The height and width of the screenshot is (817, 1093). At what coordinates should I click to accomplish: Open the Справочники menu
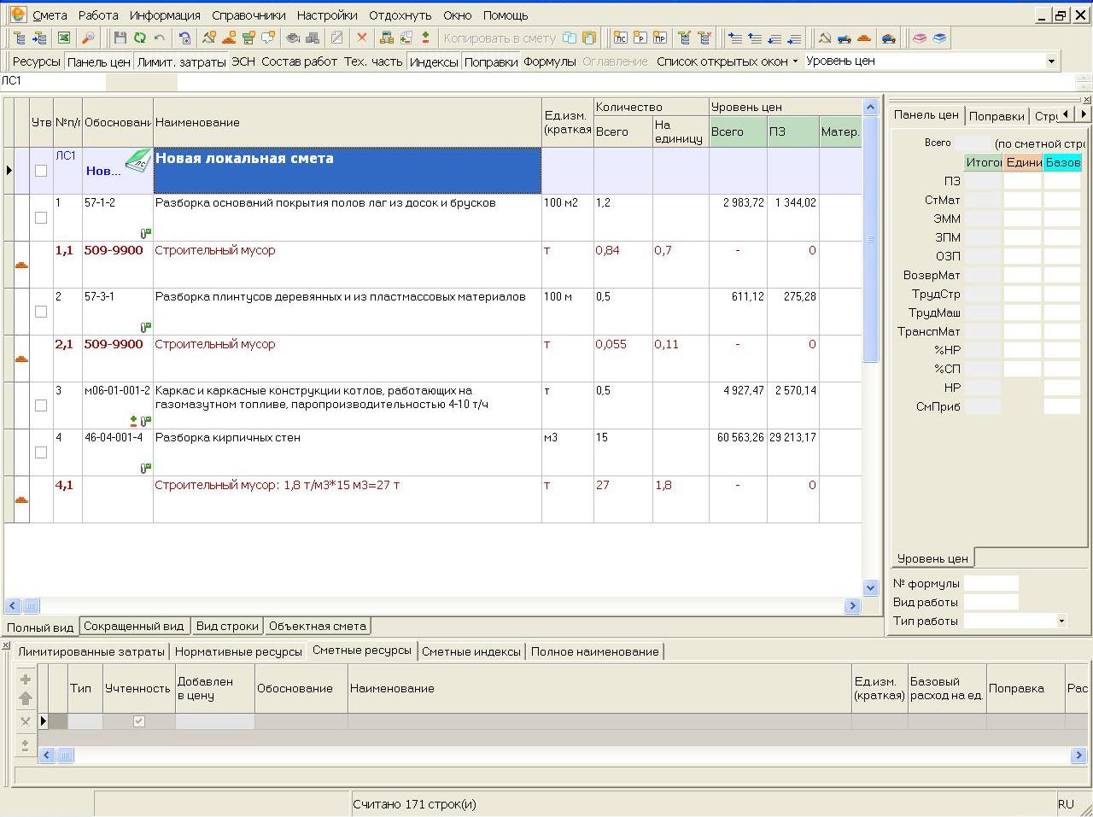click(248, 15)
